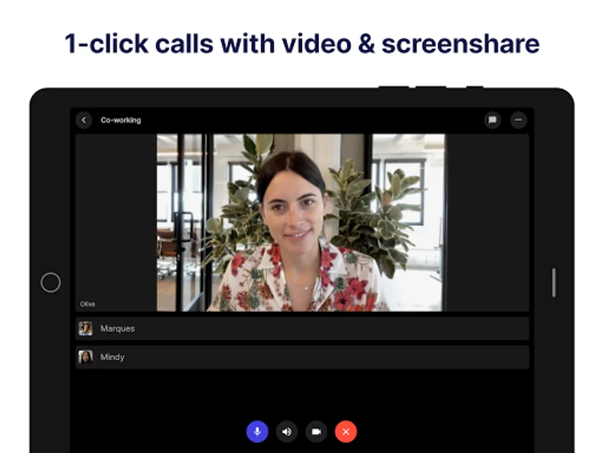This screenshot has height=453, width=604.
Task: Mute the microphone in the call
Action: click(x=257, y=431)
